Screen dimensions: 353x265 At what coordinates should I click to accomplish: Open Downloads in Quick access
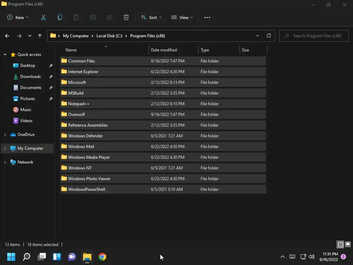point(30,77)
